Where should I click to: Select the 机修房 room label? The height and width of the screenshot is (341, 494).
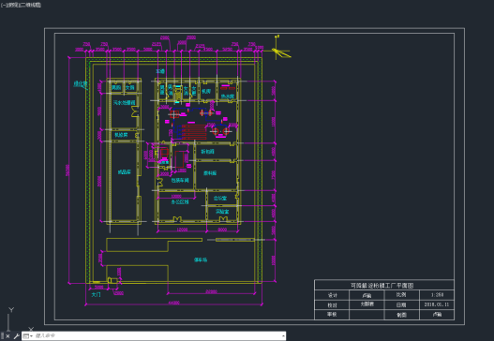tap(121, 135)
